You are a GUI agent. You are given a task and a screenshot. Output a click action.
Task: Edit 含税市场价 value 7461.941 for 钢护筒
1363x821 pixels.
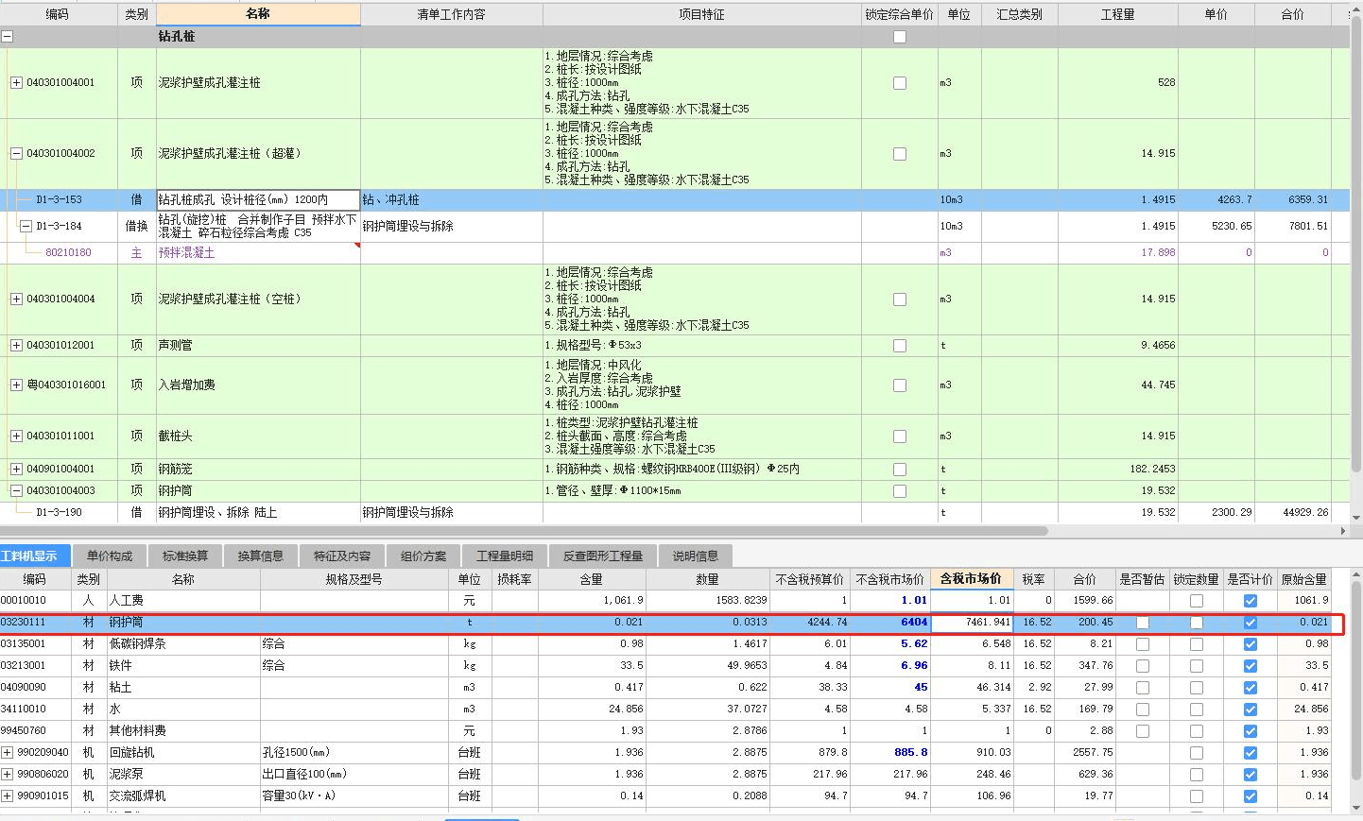[972, 622]
